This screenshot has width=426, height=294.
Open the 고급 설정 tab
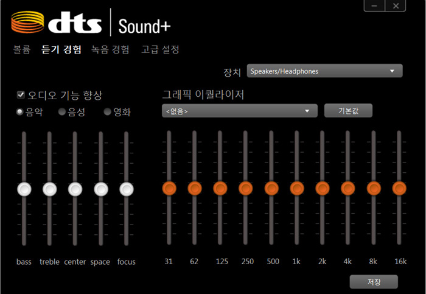pyautogui.click(x=160, y=49)
